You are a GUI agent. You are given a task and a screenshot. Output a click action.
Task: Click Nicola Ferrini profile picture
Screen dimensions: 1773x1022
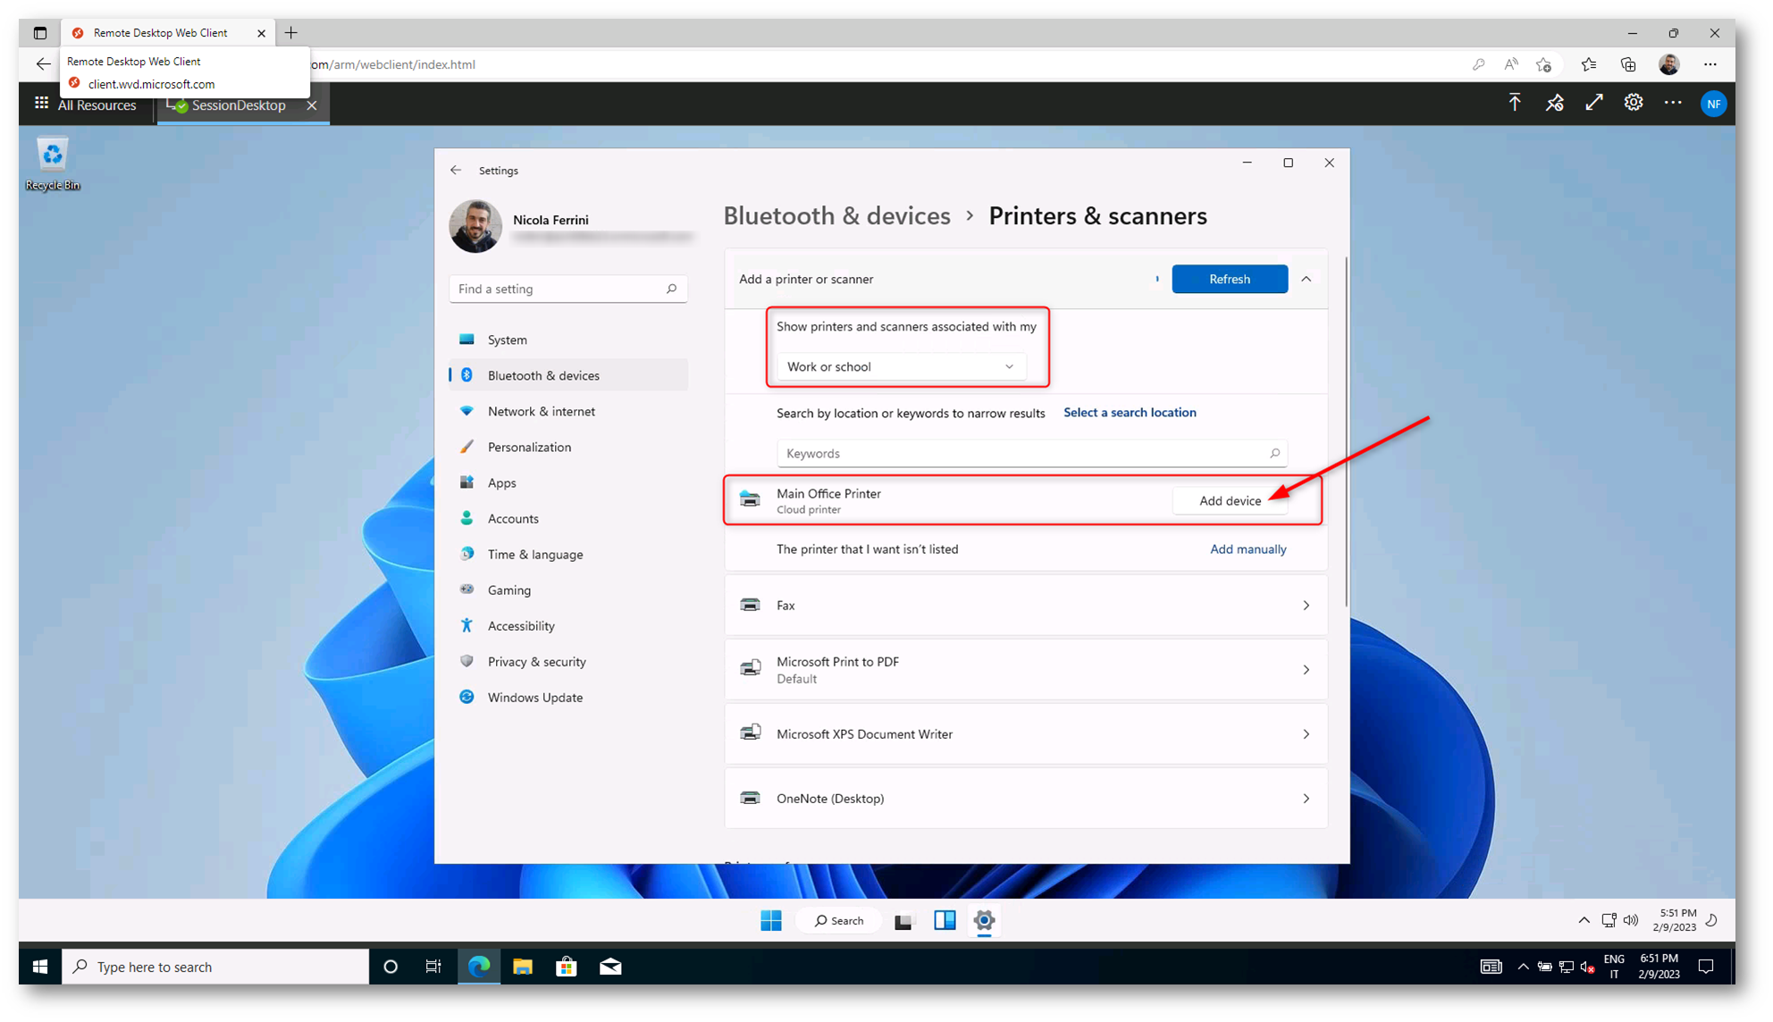pos(475,226)
